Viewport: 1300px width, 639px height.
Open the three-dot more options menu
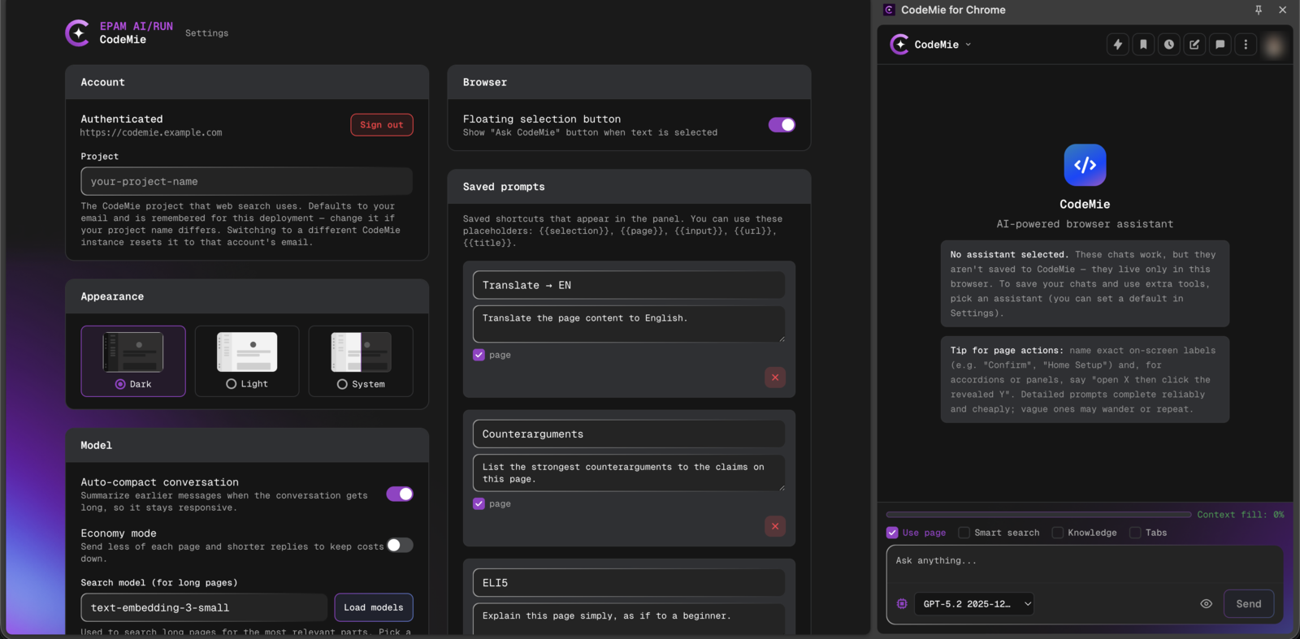[1246, 45]
